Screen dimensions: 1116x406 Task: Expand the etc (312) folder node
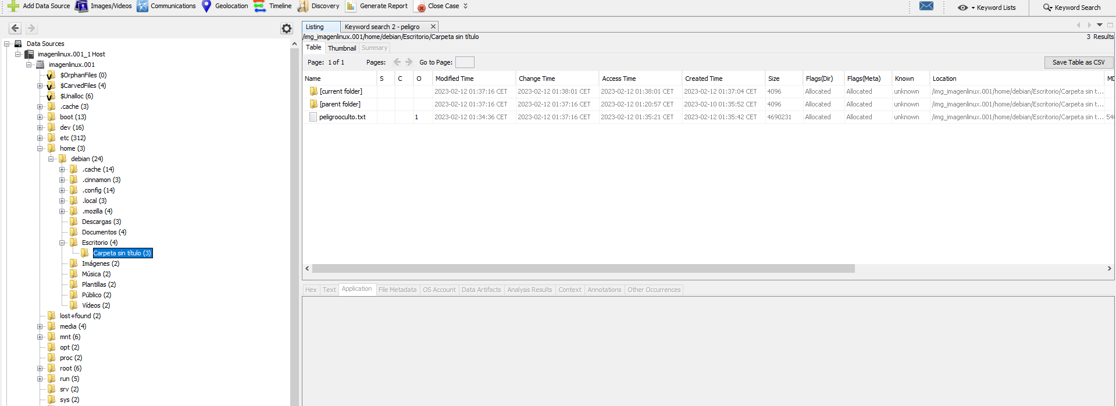(40, 138)
